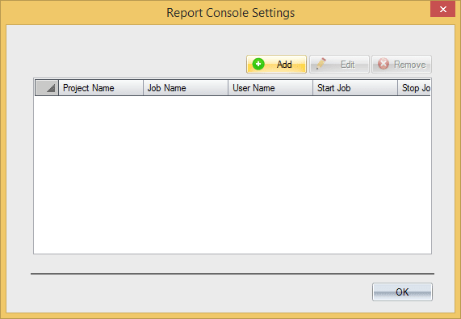This screenshot has height=319, width=461.
Task: Sort by the Project Name column header
Action: click(x=101, y=88)
